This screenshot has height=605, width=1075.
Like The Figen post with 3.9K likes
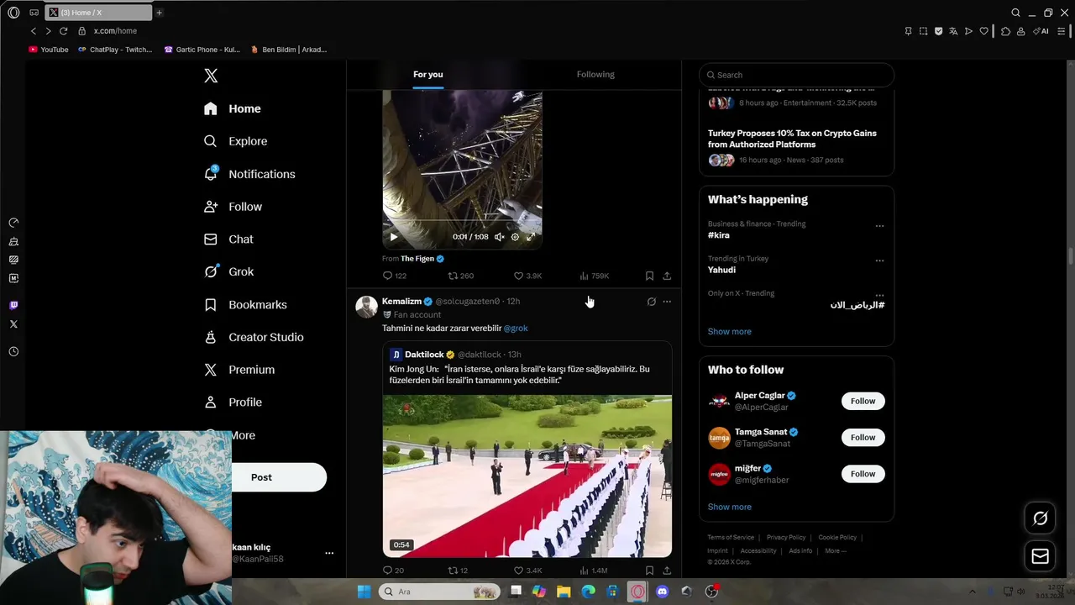pos(527,276)
